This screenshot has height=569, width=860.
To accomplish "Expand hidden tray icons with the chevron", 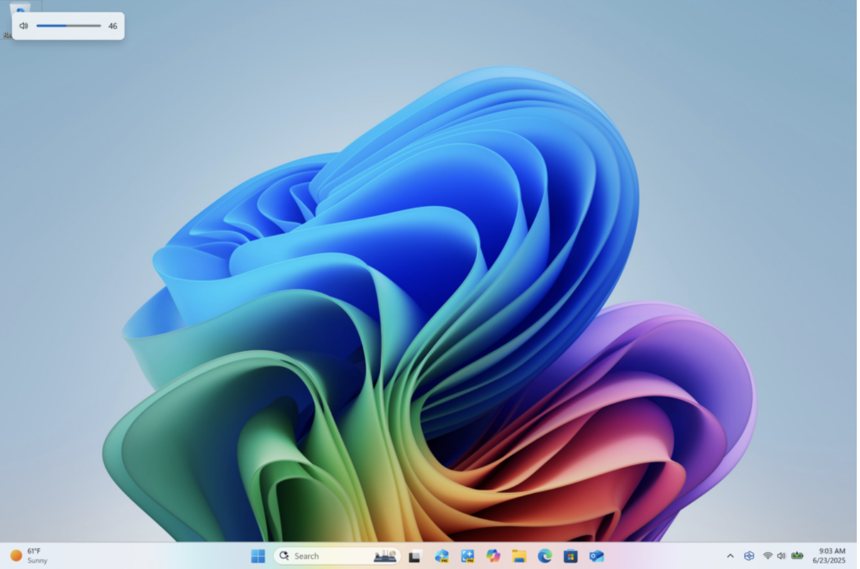I will (x=730, y=555).
